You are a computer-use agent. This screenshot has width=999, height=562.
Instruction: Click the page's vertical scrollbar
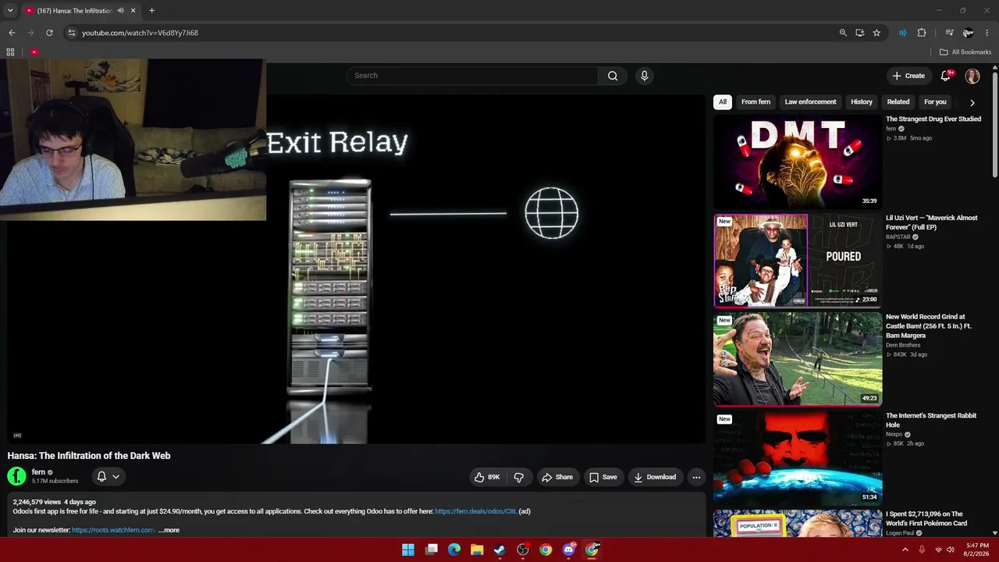[995, 125]
